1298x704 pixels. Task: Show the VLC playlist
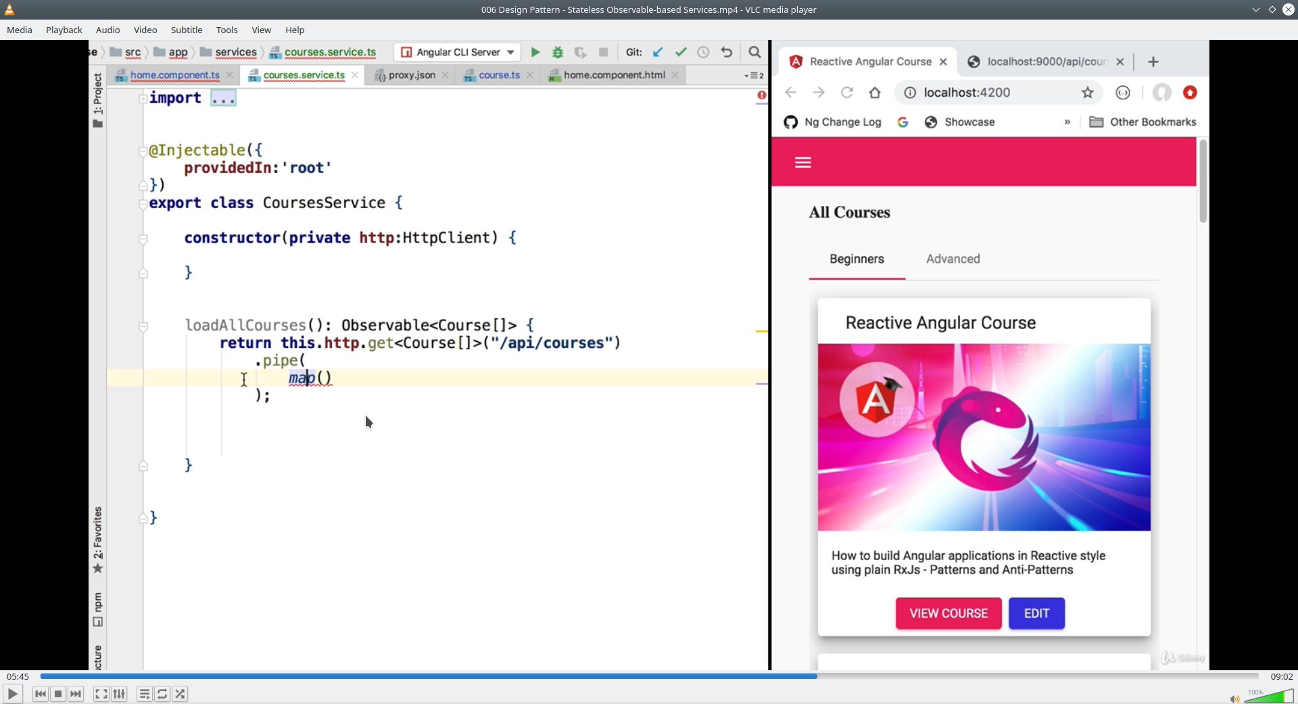pyautogui.click(x=145, y=694)
